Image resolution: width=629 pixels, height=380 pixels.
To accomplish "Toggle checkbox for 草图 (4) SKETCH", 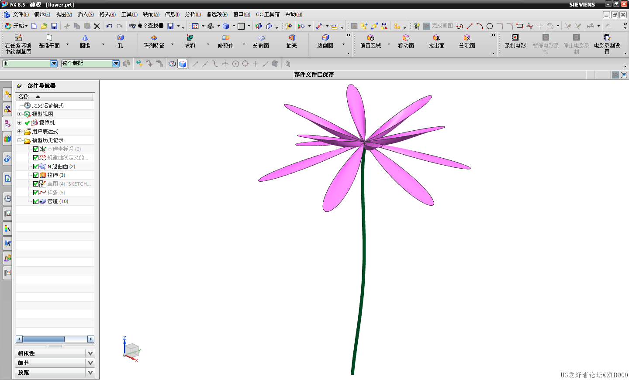I will pyautogui.click(x=36, y=184).
